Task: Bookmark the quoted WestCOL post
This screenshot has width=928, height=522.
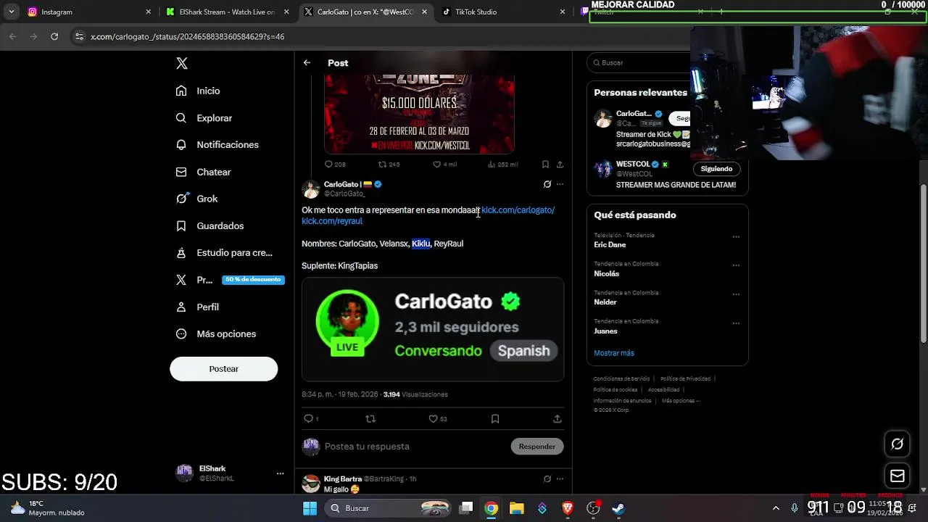Action: [x=545, y=165]
